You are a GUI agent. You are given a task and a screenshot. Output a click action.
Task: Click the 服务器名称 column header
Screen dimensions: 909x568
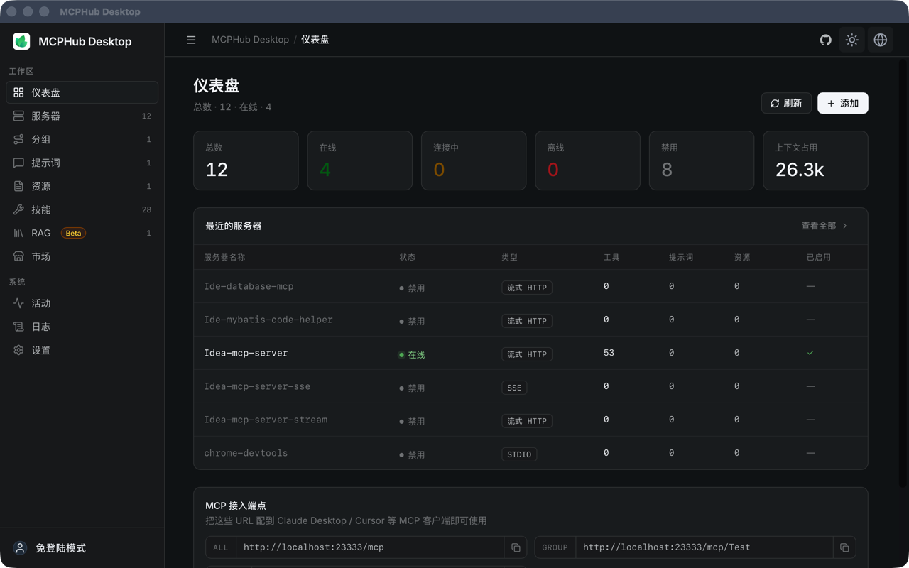click(224, 257)
